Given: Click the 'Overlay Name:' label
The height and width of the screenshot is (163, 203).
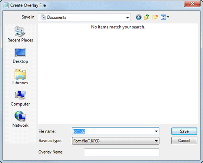Looking at the screenshot, I should pos(51,152).
